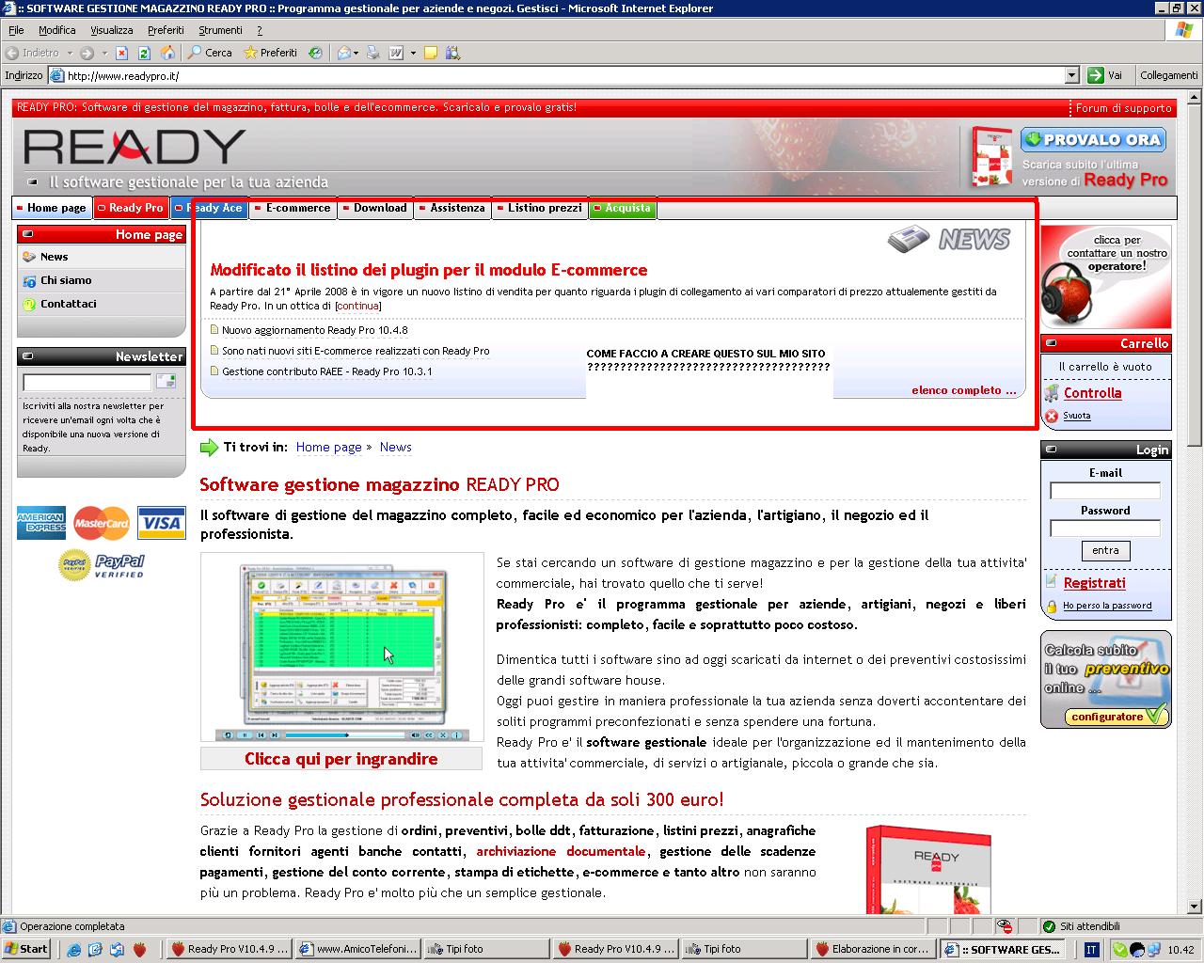
Task: Switch to the E-commerce site tab
Action: pyautogui.click(x=293, y=208)
